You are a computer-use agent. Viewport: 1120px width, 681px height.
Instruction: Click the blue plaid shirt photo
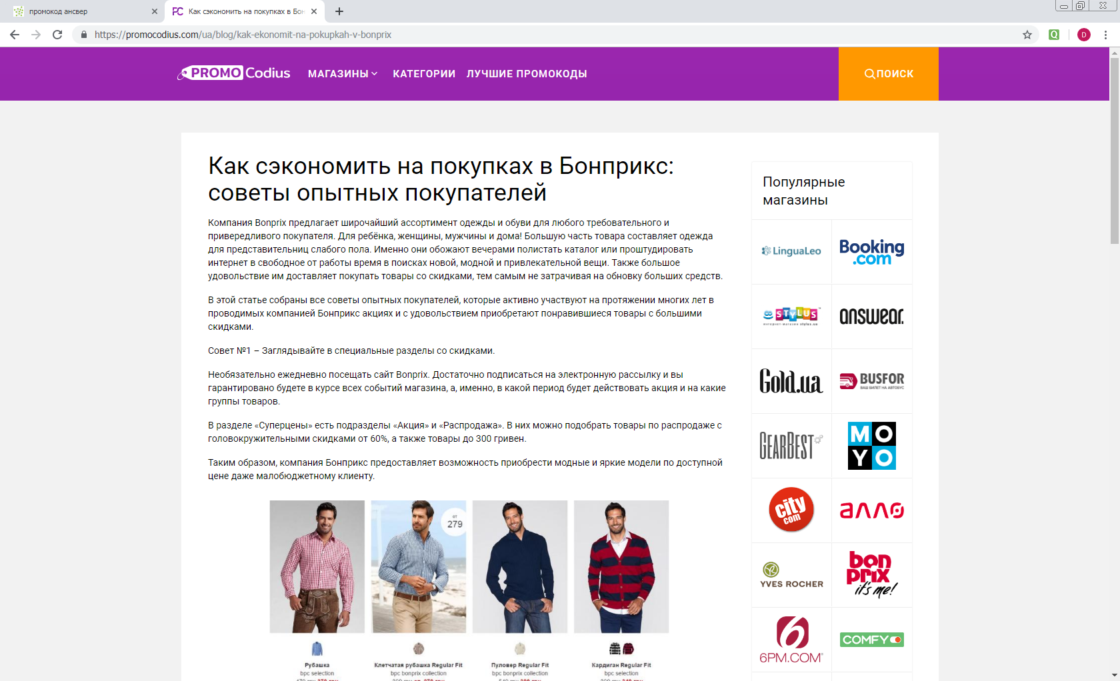[419, 566]
